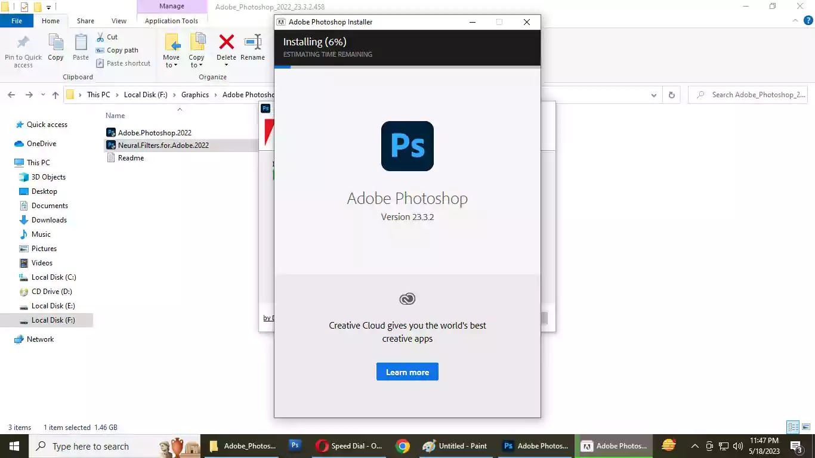
Task: Open Customize Quick Access Toolbar dropdown
Action: pos(48,8)
